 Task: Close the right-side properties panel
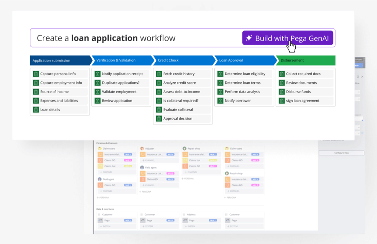(362, 77)
